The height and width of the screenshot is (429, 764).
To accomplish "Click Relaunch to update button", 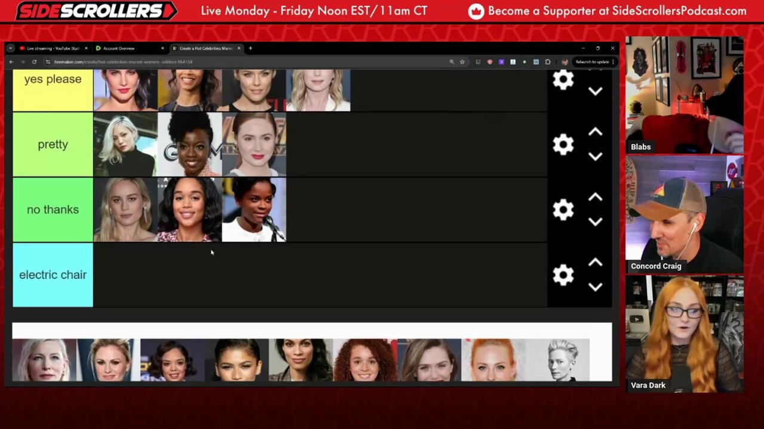I will (x=592, y=62).
